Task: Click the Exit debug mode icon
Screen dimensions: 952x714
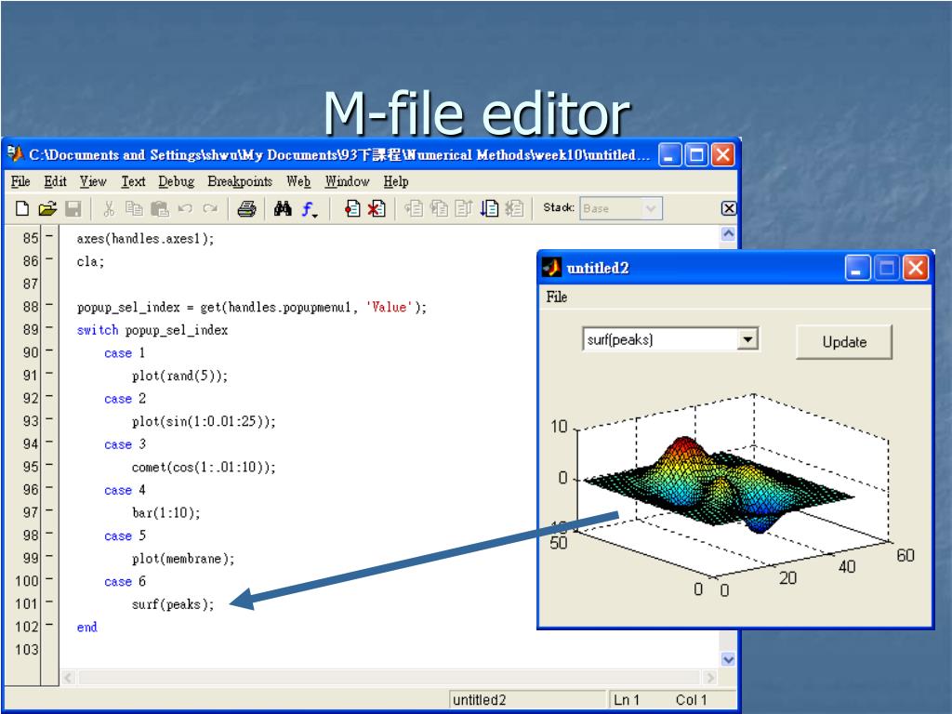Action: tap(514, 209)
